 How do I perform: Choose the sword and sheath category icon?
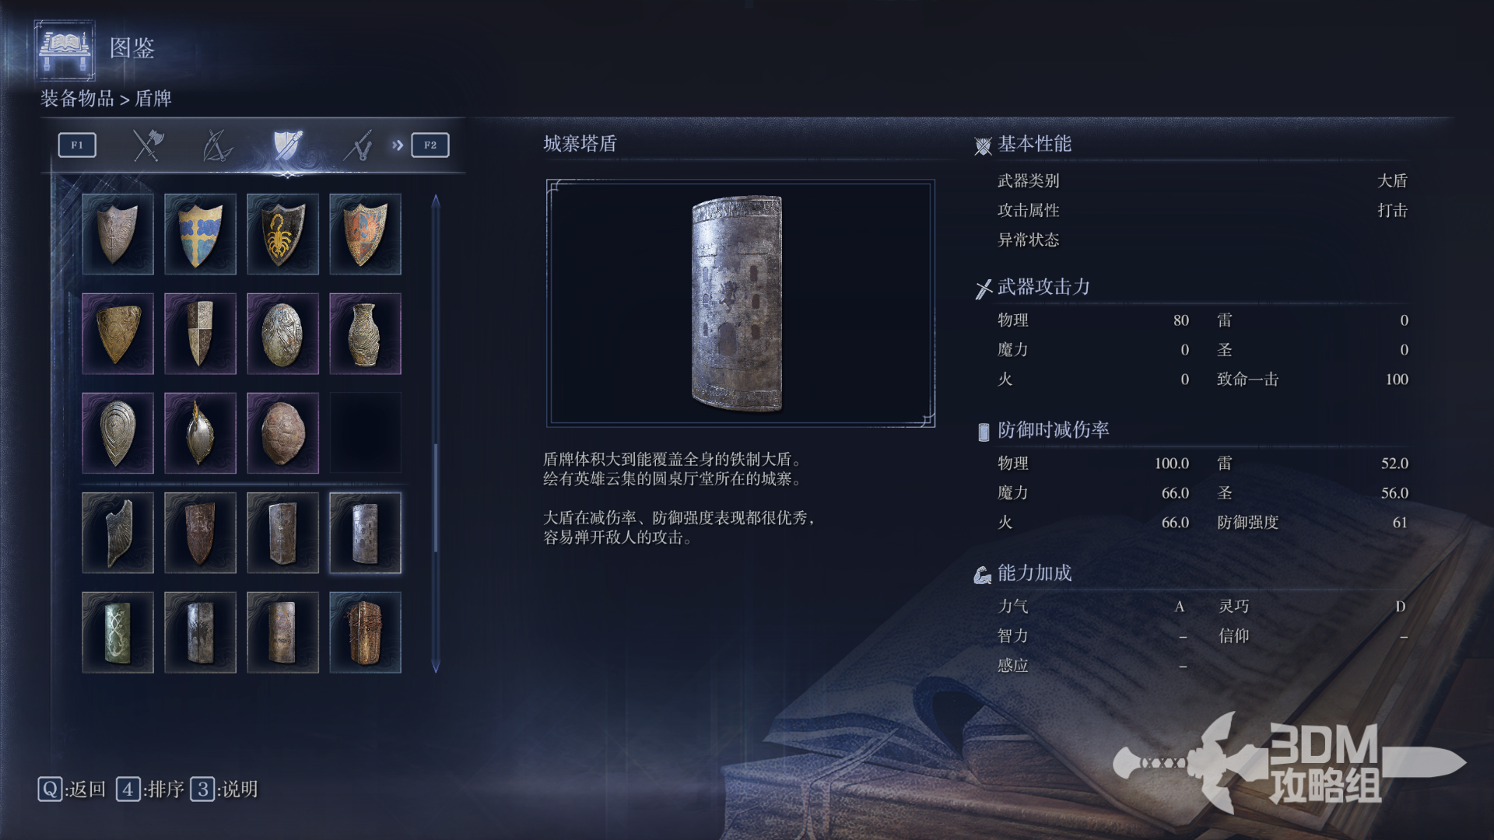358,145
